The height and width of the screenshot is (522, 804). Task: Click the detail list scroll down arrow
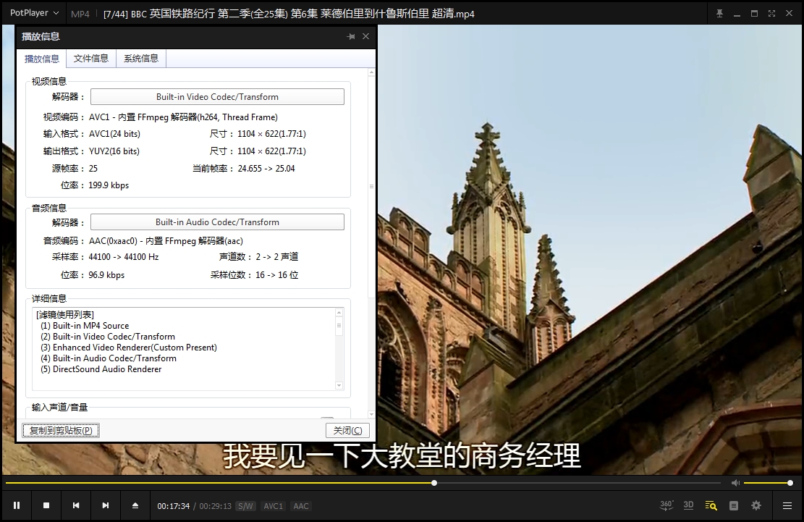(339, 386)
